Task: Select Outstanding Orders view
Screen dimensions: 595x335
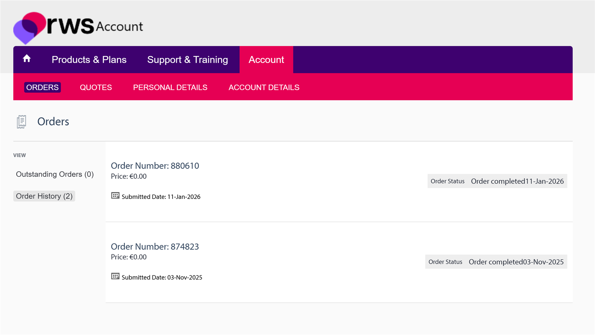Action: (55, 174)
